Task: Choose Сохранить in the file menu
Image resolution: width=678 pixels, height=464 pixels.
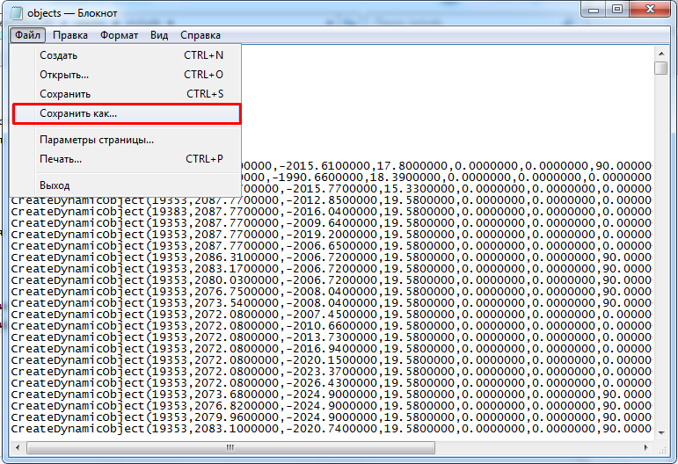Action: tap(127, 94)
